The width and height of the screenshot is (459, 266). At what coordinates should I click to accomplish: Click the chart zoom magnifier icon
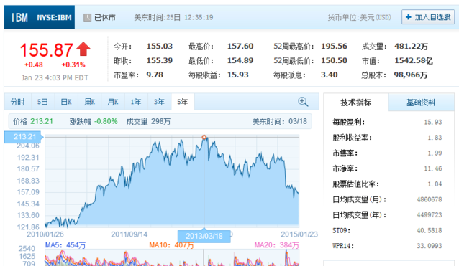303,102
